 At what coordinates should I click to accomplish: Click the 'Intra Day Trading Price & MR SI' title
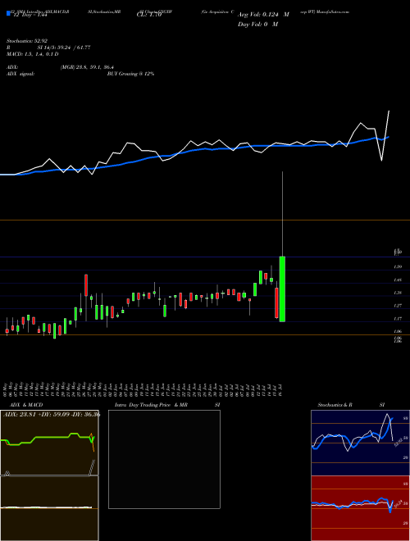[x=167, y=405]
